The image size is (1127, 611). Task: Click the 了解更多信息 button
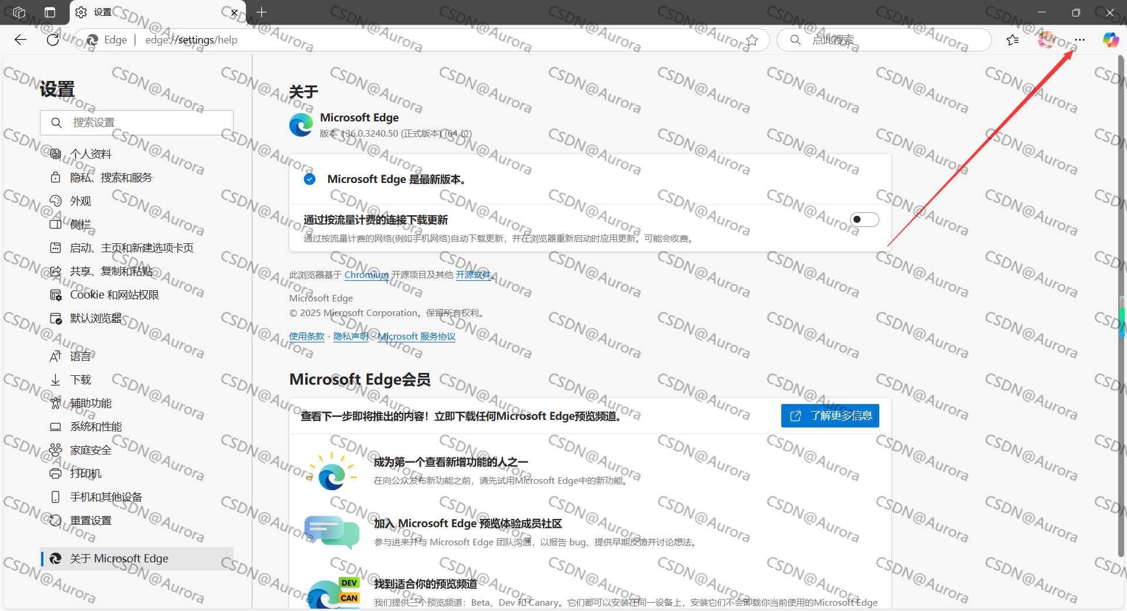pos(830,416)
